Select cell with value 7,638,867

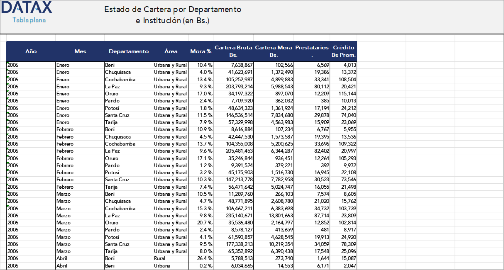233,65
